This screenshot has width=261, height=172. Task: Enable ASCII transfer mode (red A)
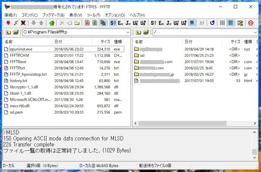click(x=88, y=23)
